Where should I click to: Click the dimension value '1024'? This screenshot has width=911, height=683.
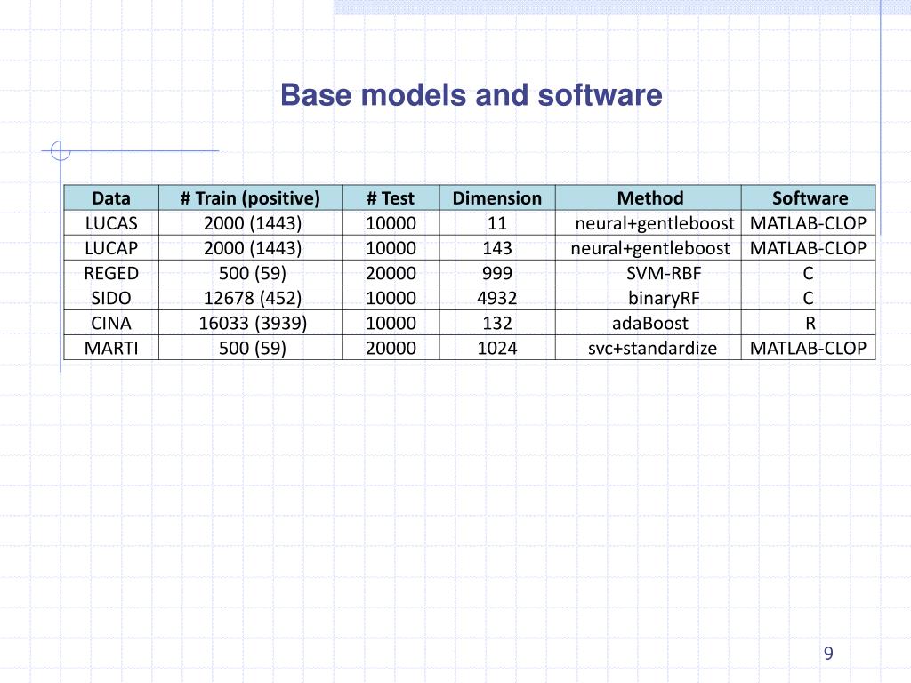(x=497, y=348)
